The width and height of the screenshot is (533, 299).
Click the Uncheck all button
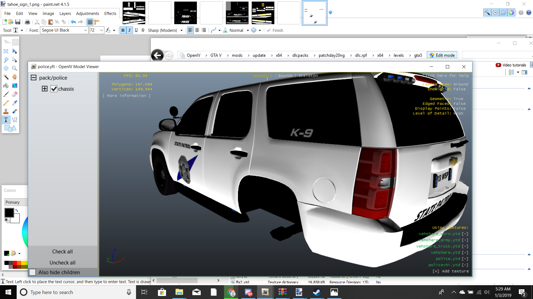click(62, 262)
